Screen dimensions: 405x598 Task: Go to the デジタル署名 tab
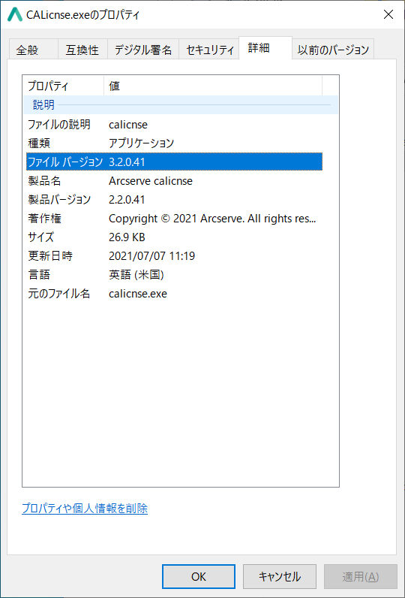pos(143,50)
